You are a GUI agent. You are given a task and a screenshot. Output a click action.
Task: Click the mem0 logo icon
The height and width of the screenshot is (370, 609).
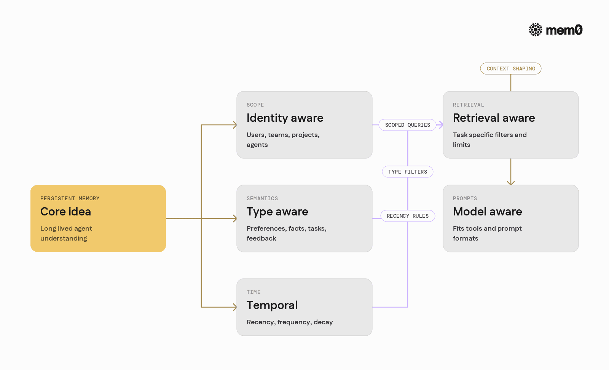536,30
